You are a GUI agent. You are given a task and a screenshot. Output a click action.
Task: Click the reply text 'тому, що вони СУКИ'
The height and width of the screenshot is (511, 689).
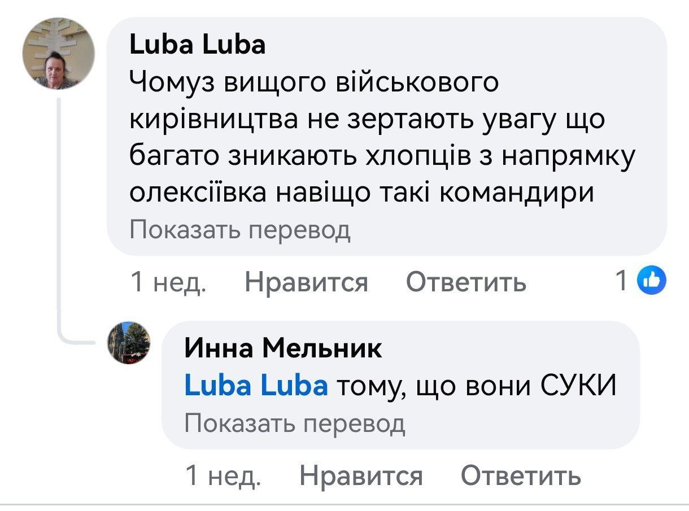(476, 386)
